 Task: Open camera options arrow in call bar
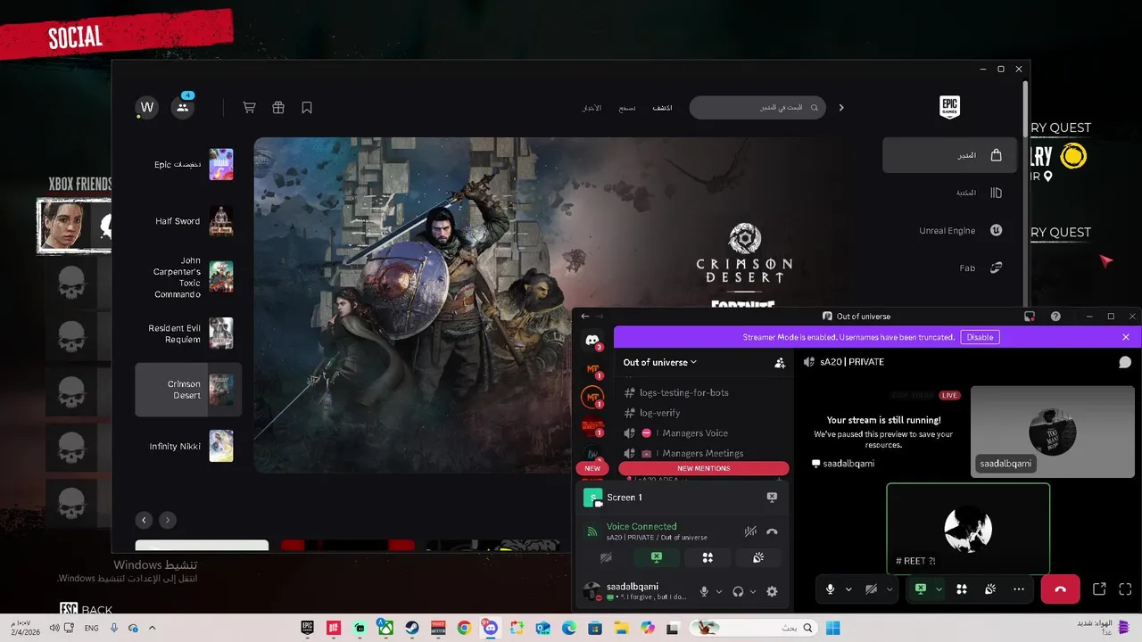[890, 589]
